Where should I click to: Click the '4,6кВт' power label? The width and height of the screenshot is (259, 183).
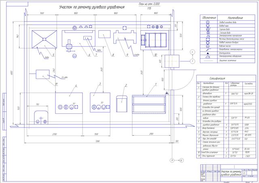(136, 55)
